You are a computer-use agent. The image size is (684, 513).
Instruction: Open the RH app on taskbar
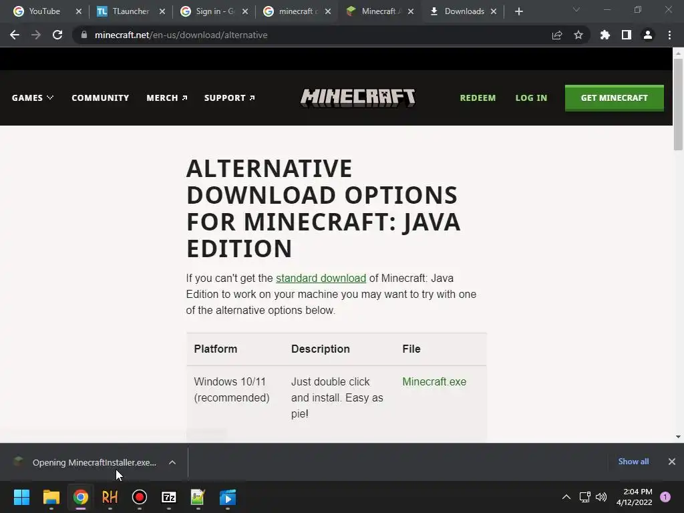(110, 497)
